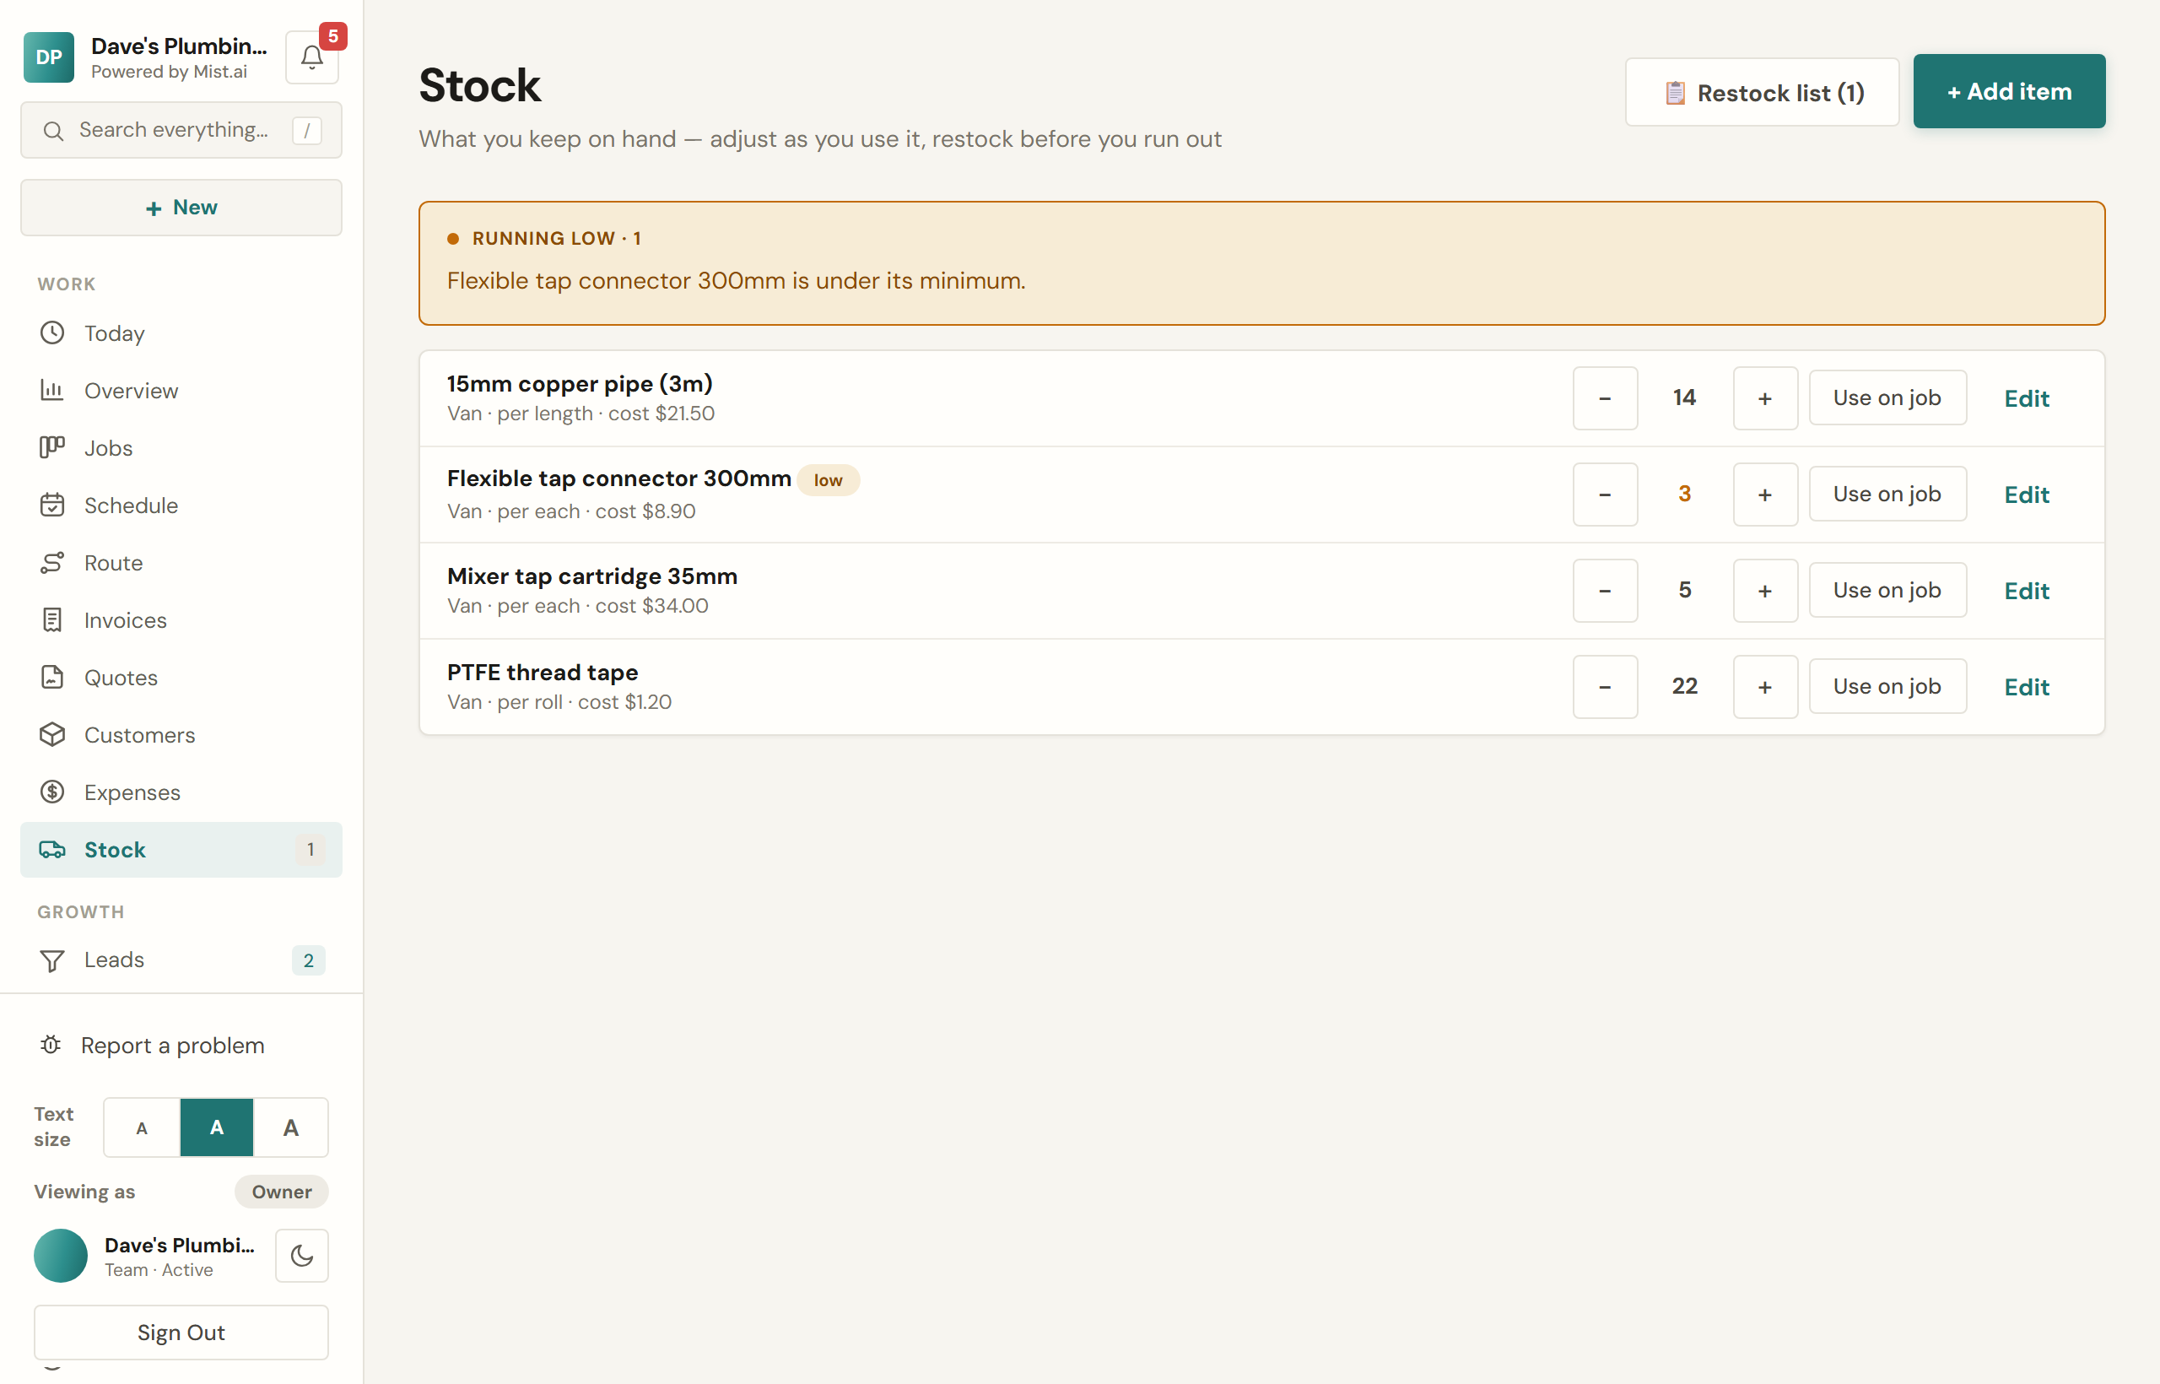Viewport: 2160px width, 1384px height.
Task: Select large text size A
Action: [x=291, y=1127]
